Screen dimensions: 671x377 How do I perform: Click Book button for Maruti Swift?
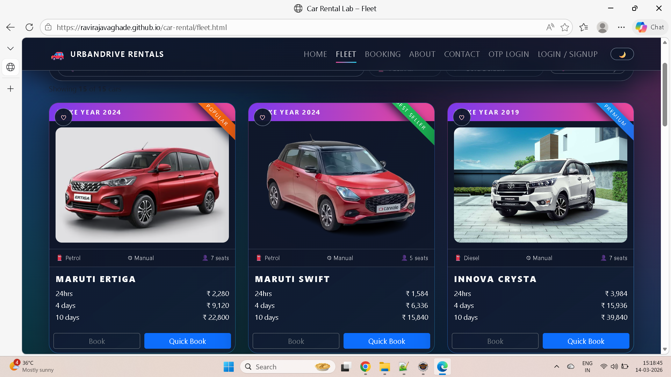click(x=296, y=341)
